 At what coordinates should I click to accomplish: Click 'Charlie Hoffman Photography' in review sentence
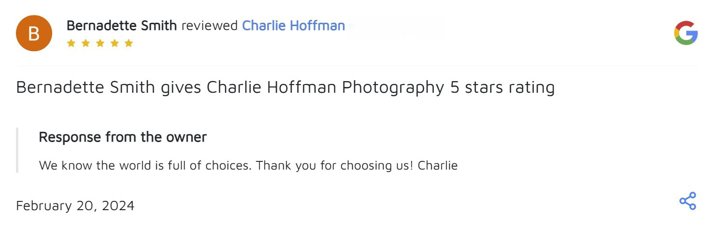tap(326, 87)
